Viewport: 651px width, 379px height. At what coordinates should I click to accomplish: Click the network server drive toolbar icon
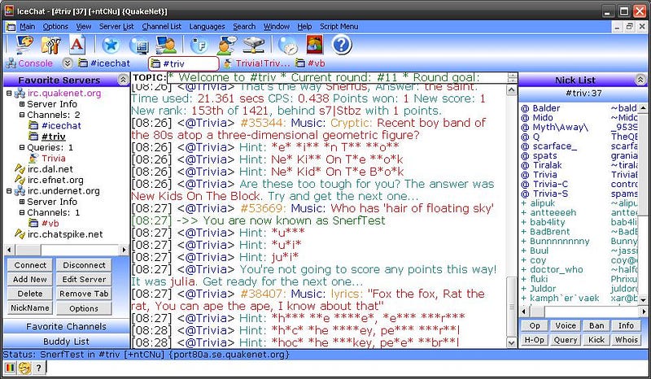(254, 45)
